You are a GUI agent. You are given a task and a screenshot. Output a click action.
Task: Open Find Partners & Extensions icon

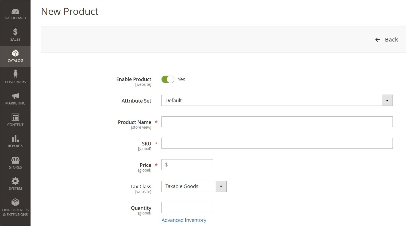point(15,202)
